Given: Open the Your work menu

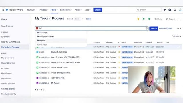Looking at the screenshot, I should (x=32, y=10).
